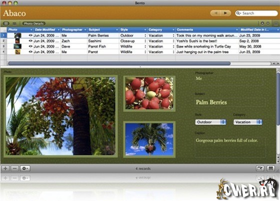Toggle the eye icon on Parrot Fish row
The image size is (280, 201).
(30, 46)
